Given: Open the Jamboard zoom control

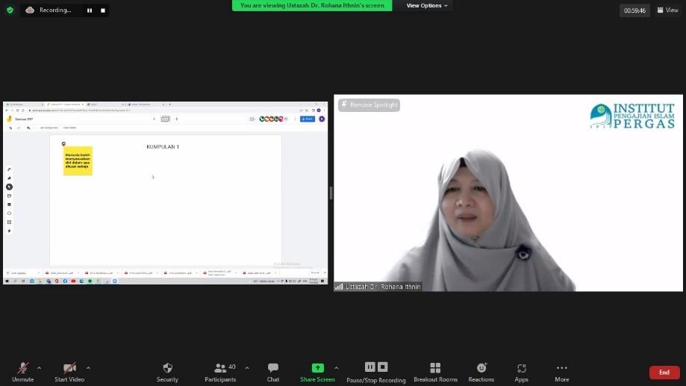Looking at the screenshot, I should point(28,128).
